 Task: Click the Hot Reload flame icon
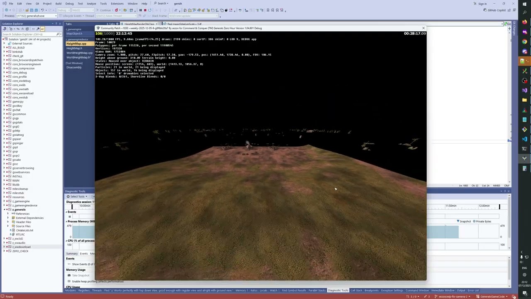(x=117, y=10)
